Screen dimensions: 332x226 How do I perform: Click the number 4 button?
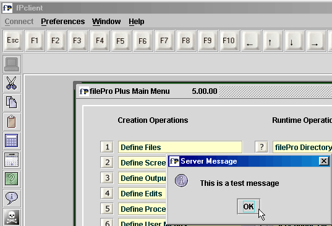[107, 193]
